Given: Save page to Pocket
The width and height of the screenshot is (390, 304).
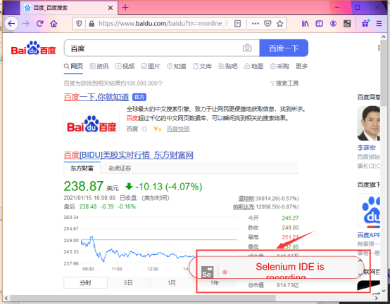Looking at the screenshot, I should [x=268, y=24].
